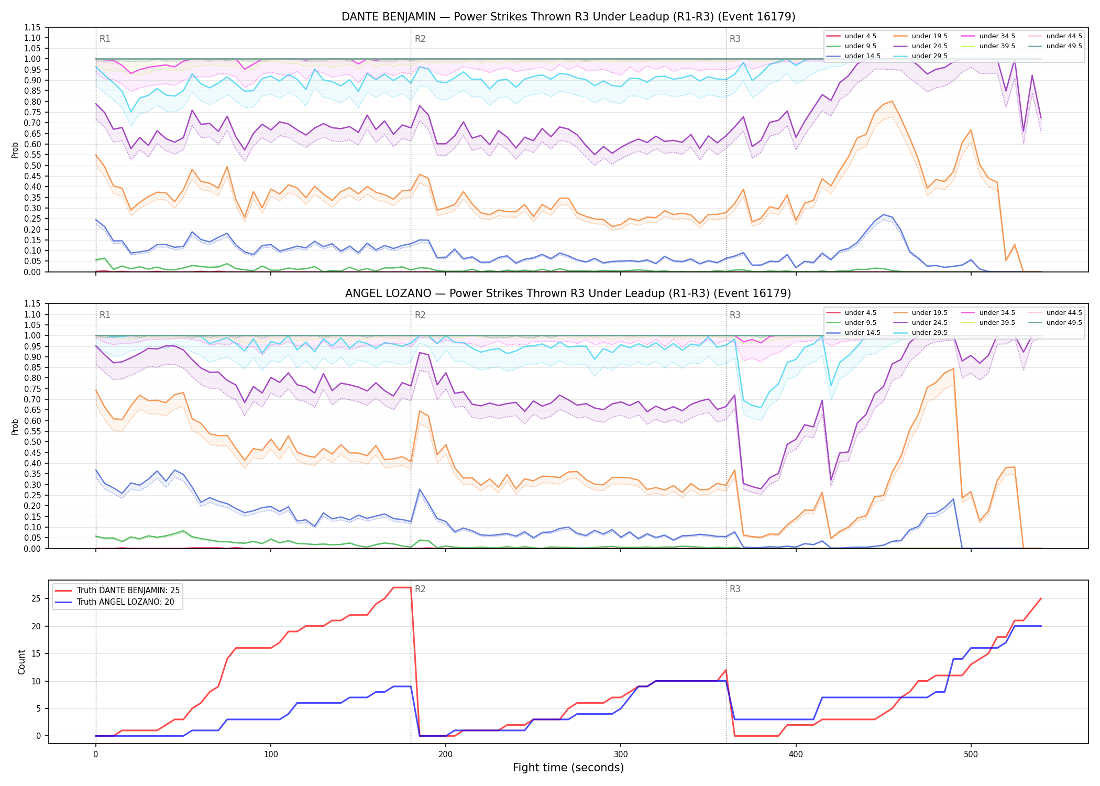Select the R1 round marker in Angel Lozano chart
The height and width of the screenshot is (786, 1100).
(105, 315)
